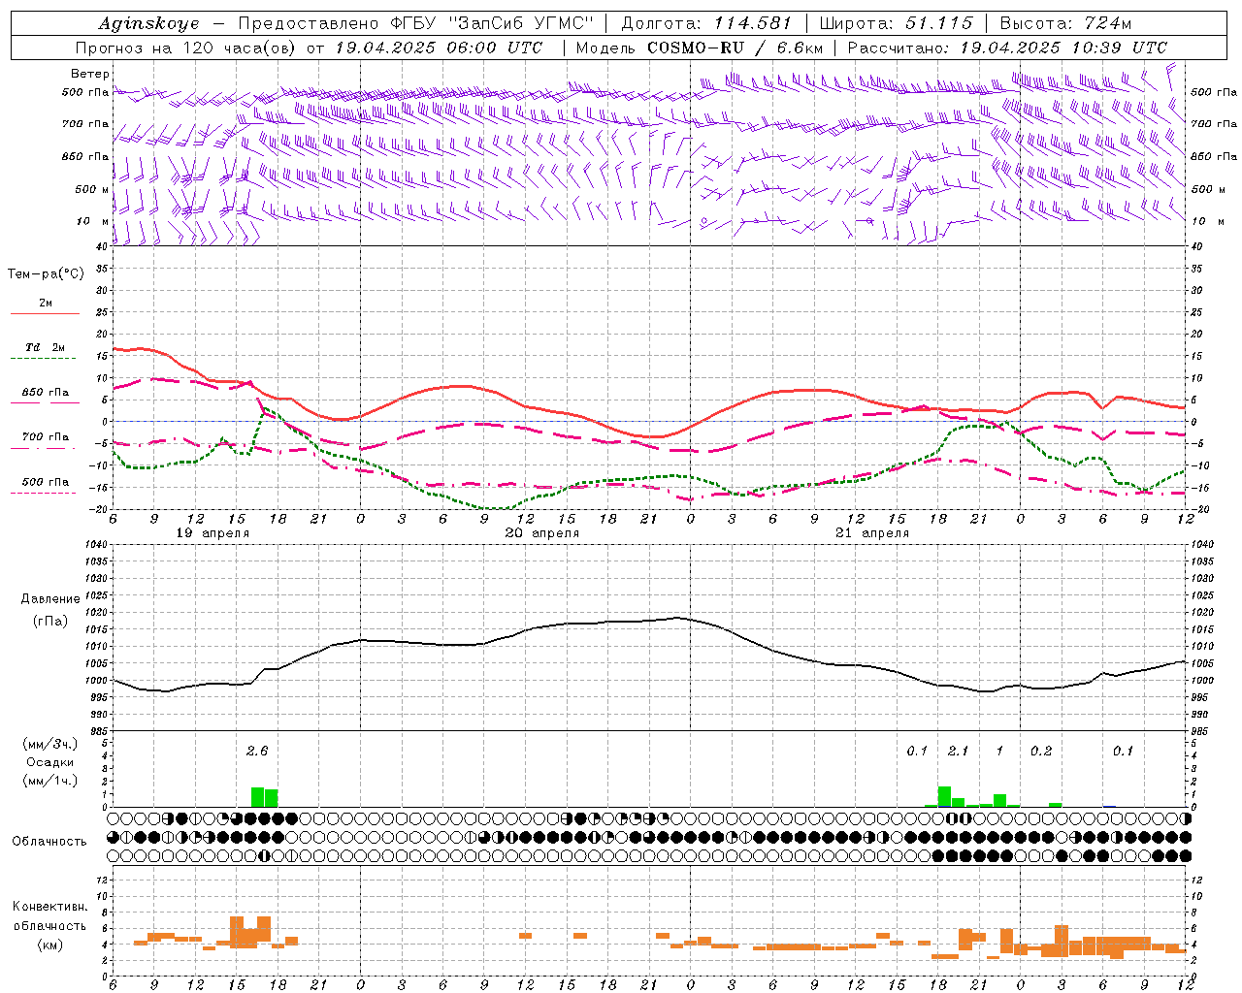Click the Давление panel label
Viewport: 1242px width, 993px height.
tap(49, 599)
